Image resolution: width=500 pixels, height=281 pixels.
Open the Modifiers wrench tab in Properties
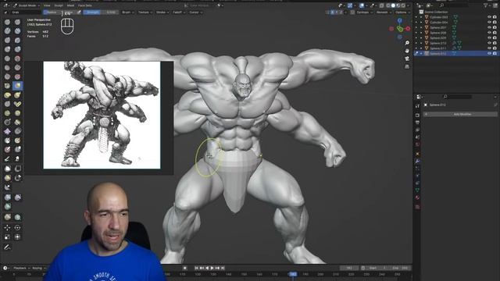tap(417, 162)
